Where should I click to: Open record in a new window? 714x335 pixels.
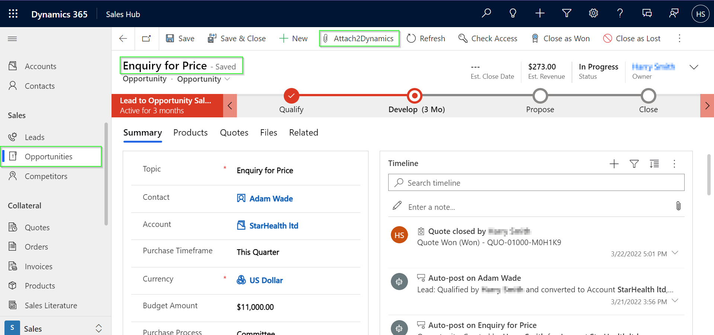[x=146, y=38]
